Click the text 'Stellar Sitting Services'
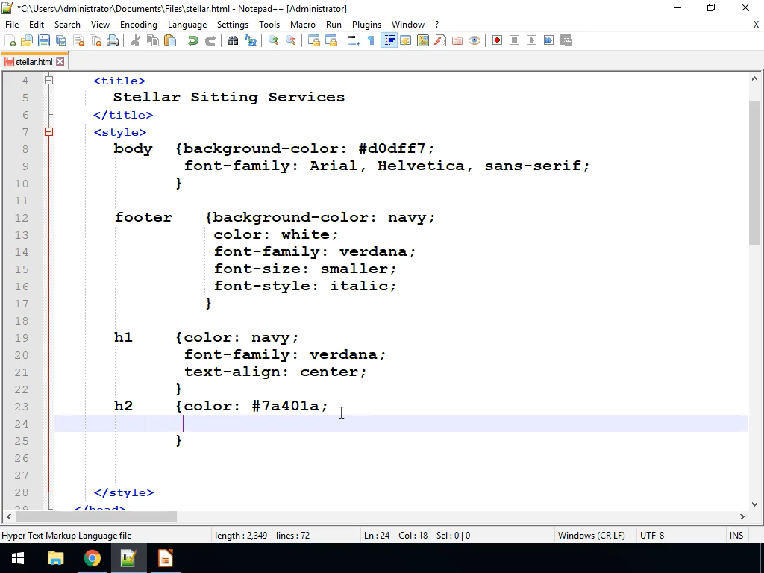Viewport: 764px width, 573px height. click(x=229, y=98)
